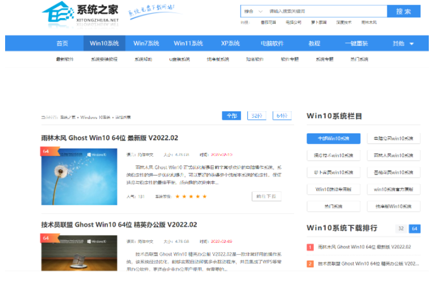This screenshot has height=298, width=447.
Task: Click the five-star system rating
Action: [191, 196]
